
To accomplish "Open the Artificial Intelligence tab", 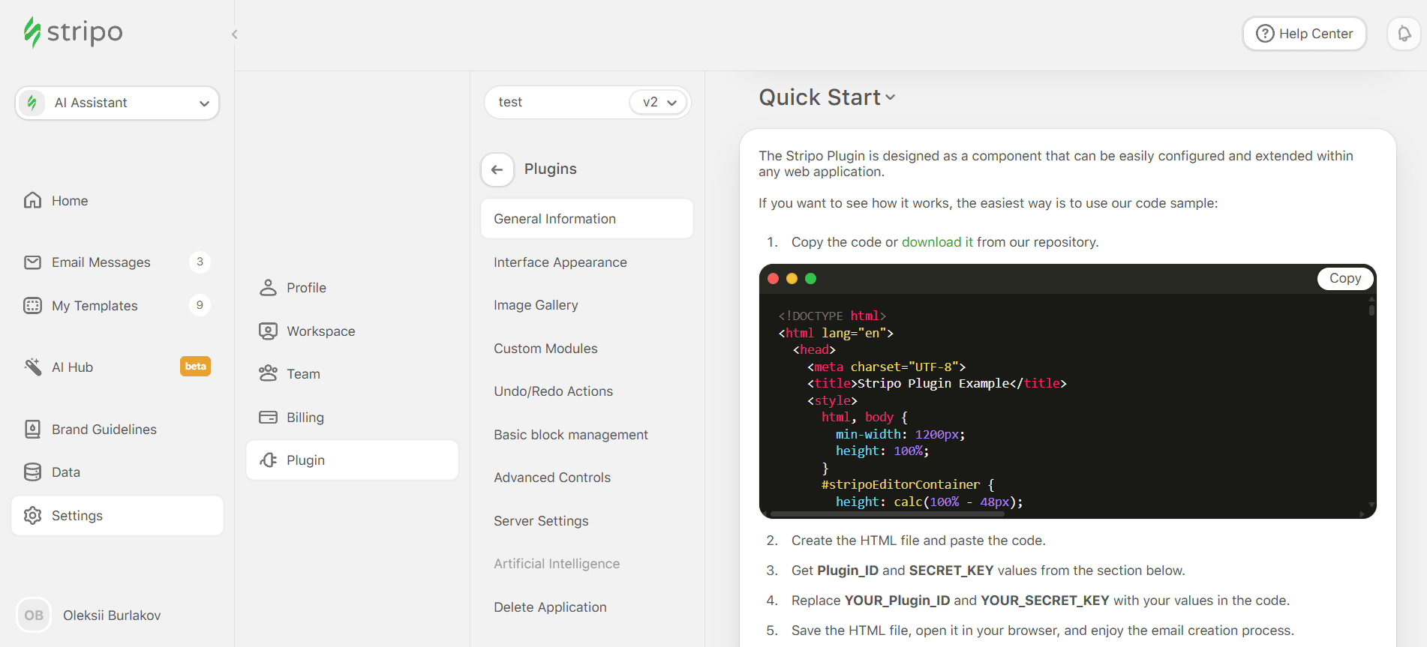I will [x=587, y=564].
